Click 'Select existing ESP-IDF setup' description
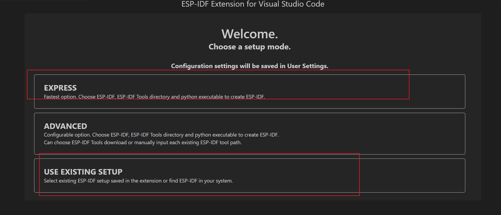501x215 pixels. [138, 181]
